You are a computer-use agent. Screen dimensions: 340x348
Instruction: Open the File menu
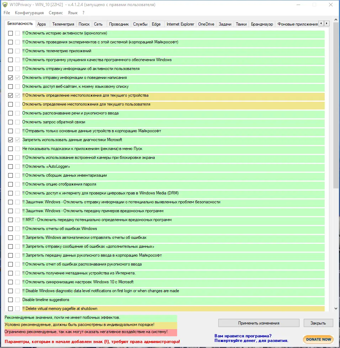(7, 13)
